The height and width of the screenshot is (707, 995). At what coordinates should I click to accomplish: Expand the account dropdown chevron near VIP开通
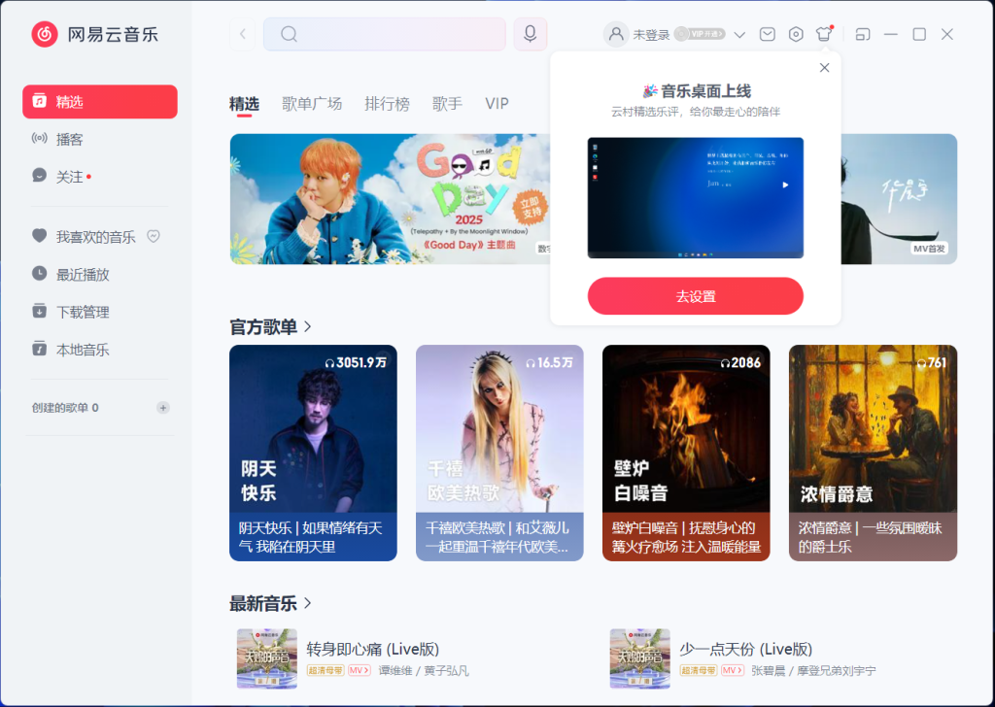coord(739,33)
